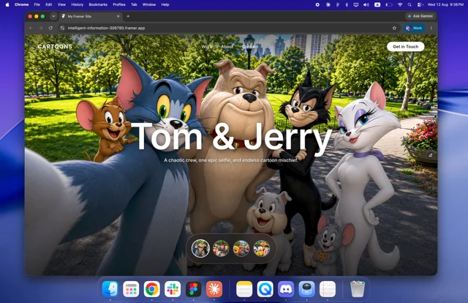
Task: Check battery status in menu bar
Action: [x=389, y=4]
